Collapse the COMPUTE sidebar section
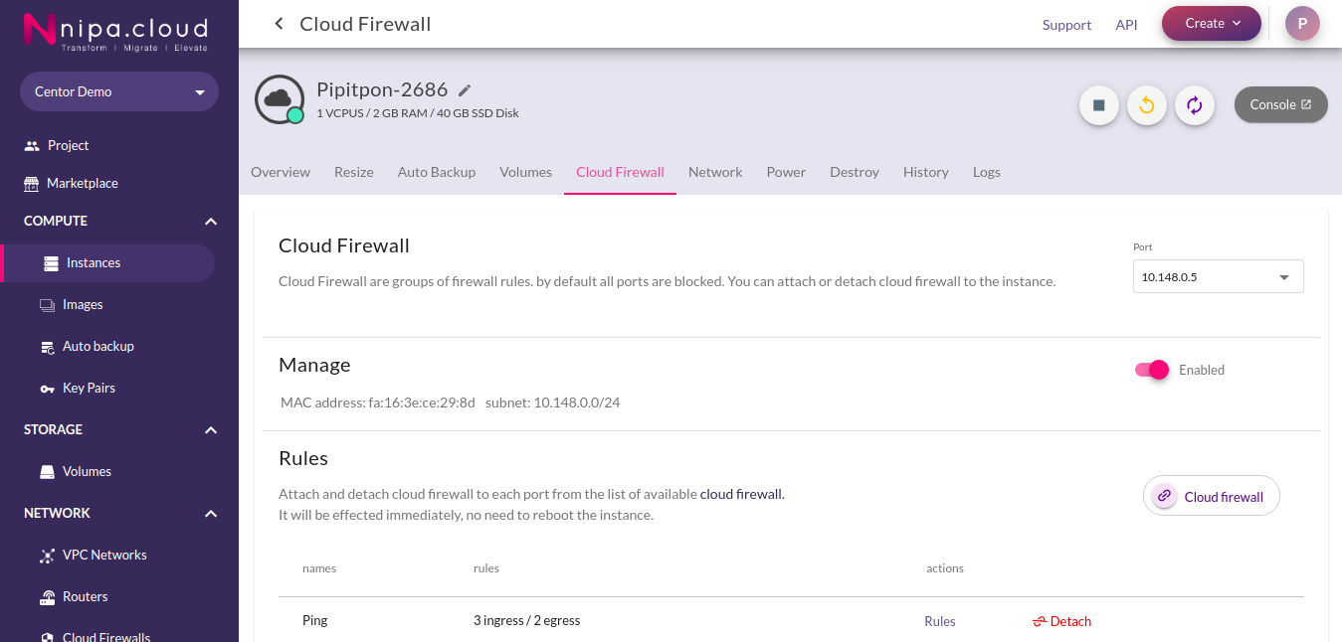 [211, 222]
